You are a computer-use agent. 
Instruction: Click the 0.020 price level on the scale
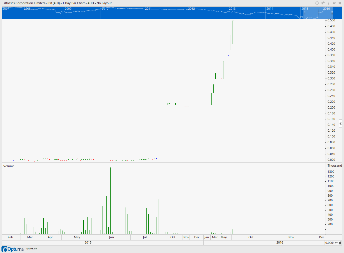[x=331, y=160]
